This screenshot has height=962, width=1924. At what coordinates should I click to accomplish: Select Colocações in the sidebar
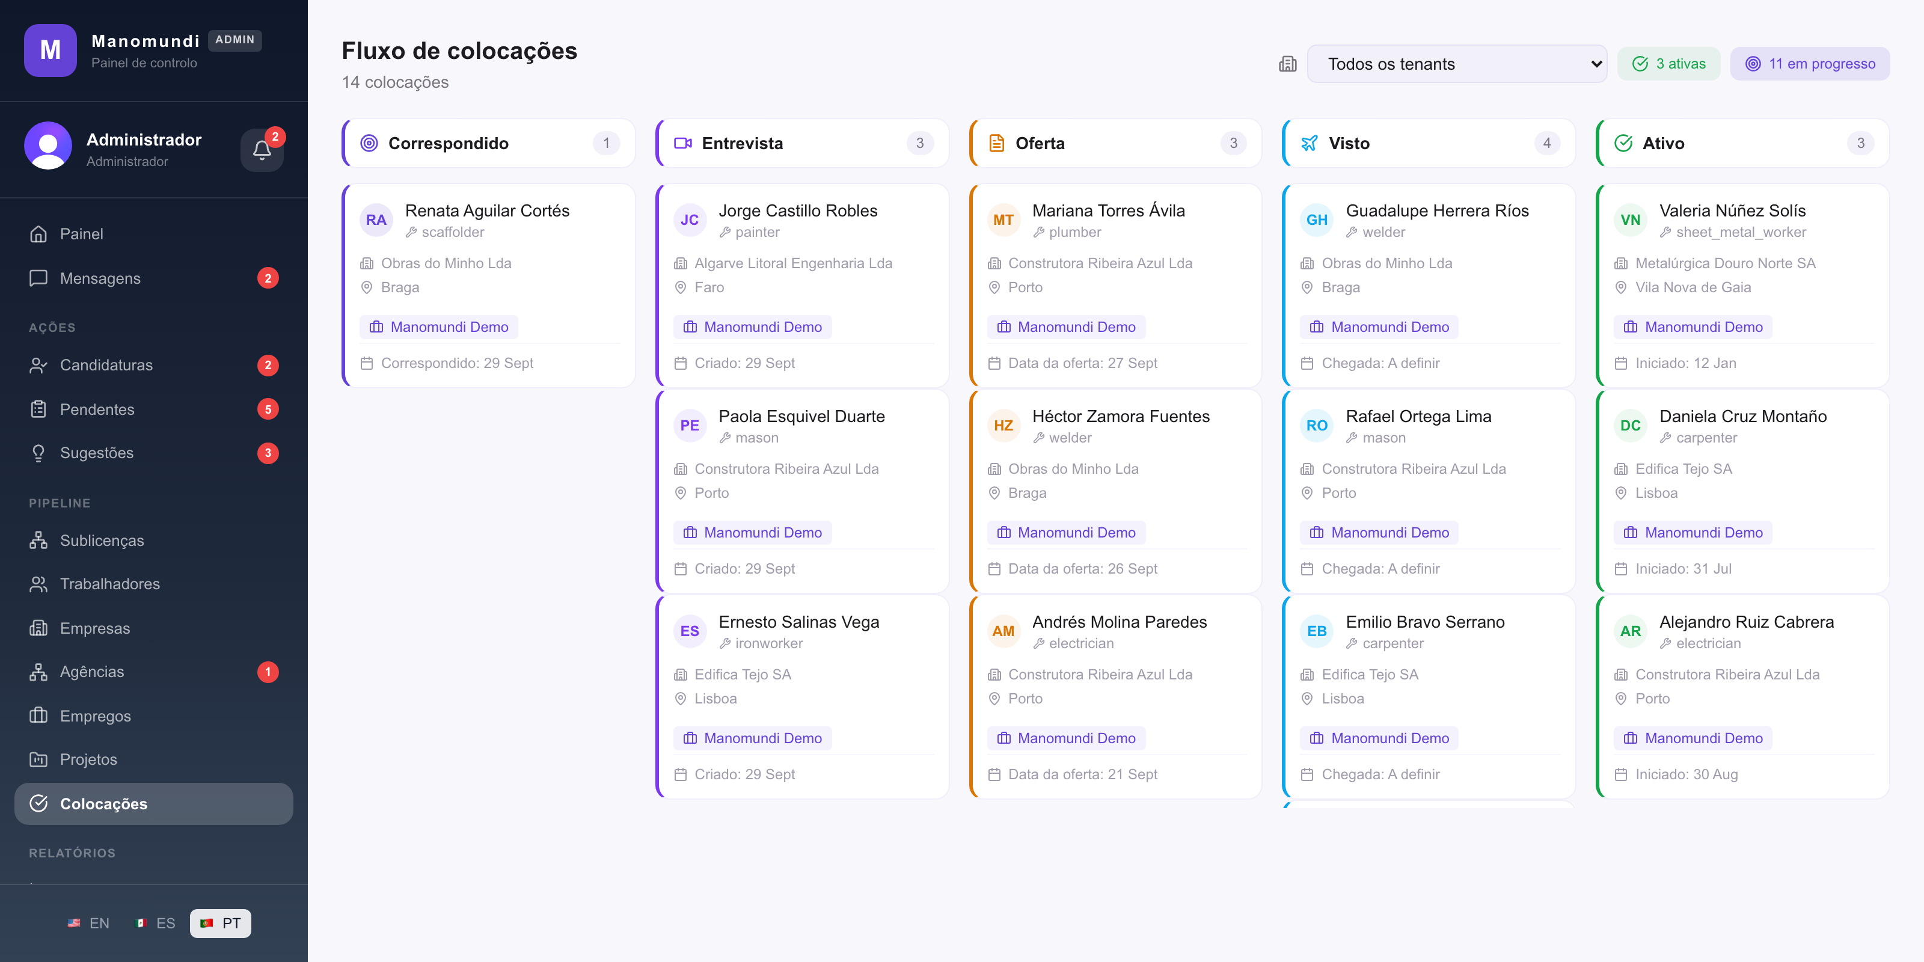[154, 804]
